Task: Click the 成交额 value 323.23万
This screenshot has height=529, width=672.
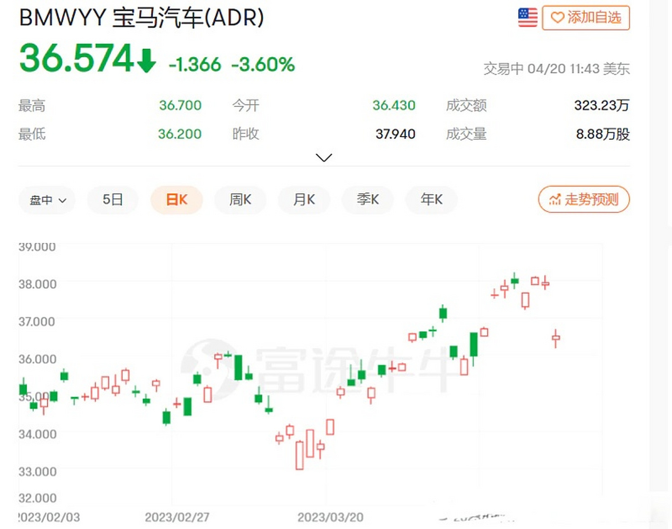Action: point(602,105)
